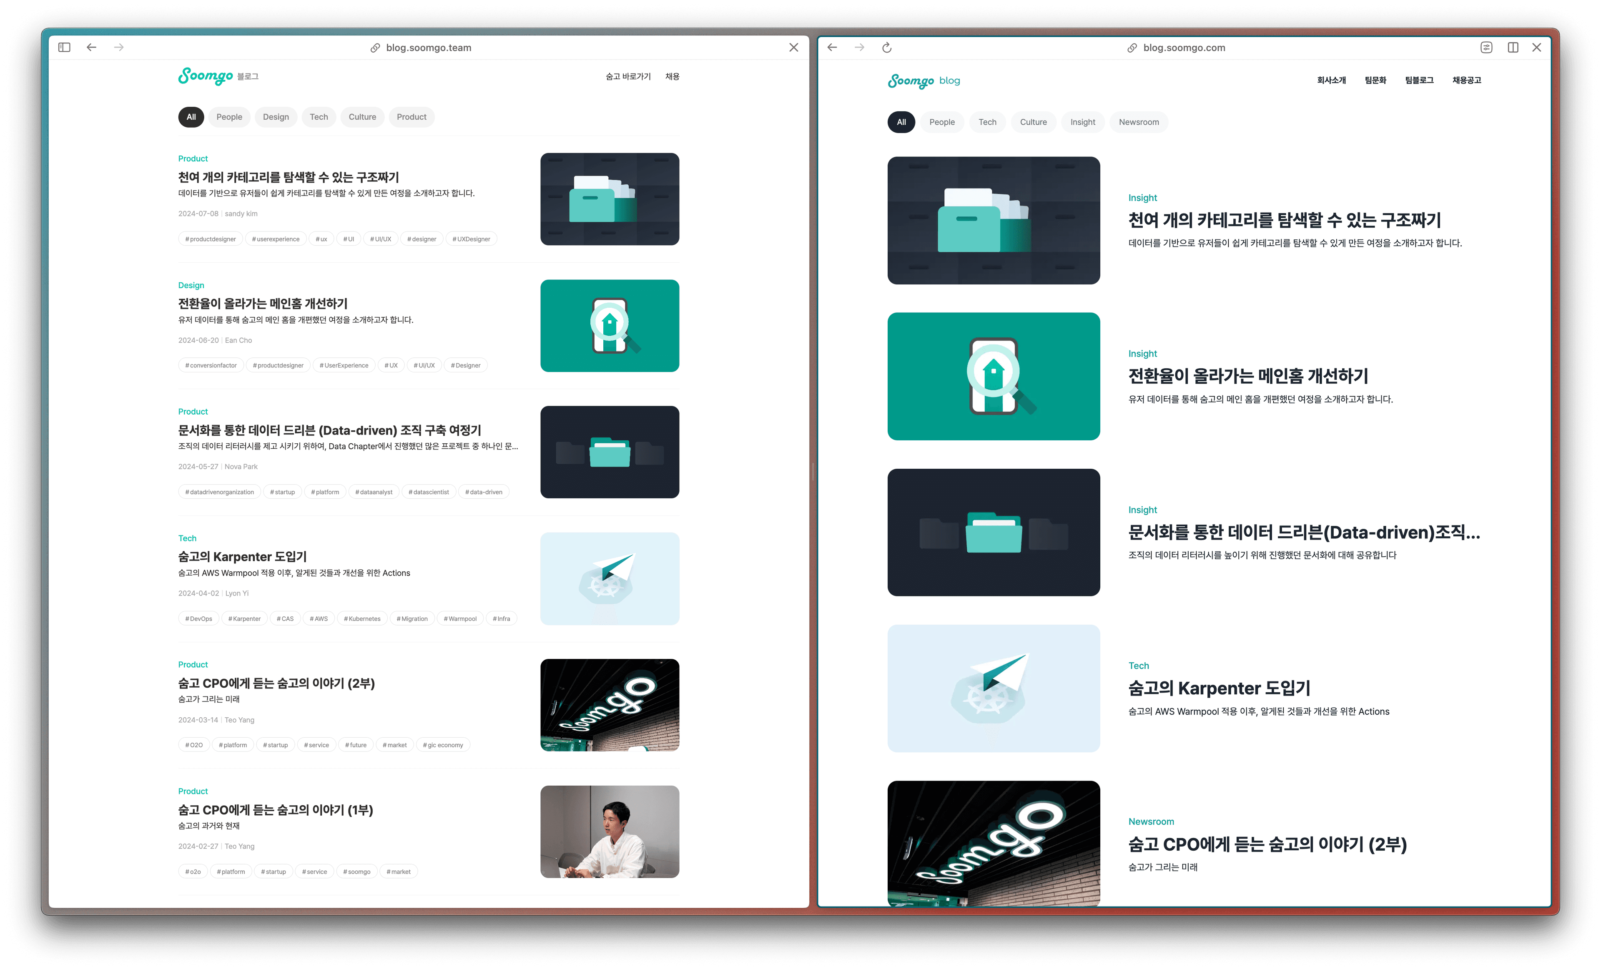The height and width of the screenshot is (970, 1601).
Task: Open 천여 개의 카테고리 article title in left window
Action: click(289, 177)
